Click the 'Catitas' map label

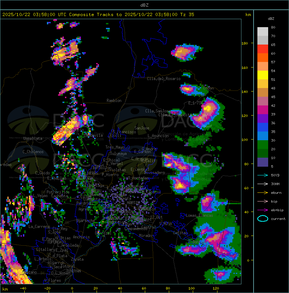pos(180,233)
